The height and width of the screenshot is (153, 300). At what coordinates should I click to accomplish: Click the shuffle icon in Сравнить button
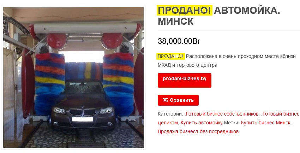click(165, 100)
